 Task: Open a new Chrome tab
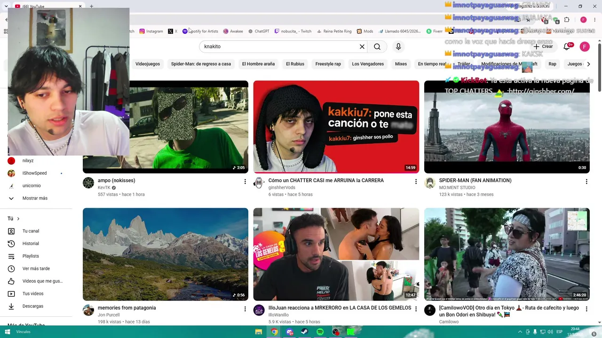click(x=91, y=6)
